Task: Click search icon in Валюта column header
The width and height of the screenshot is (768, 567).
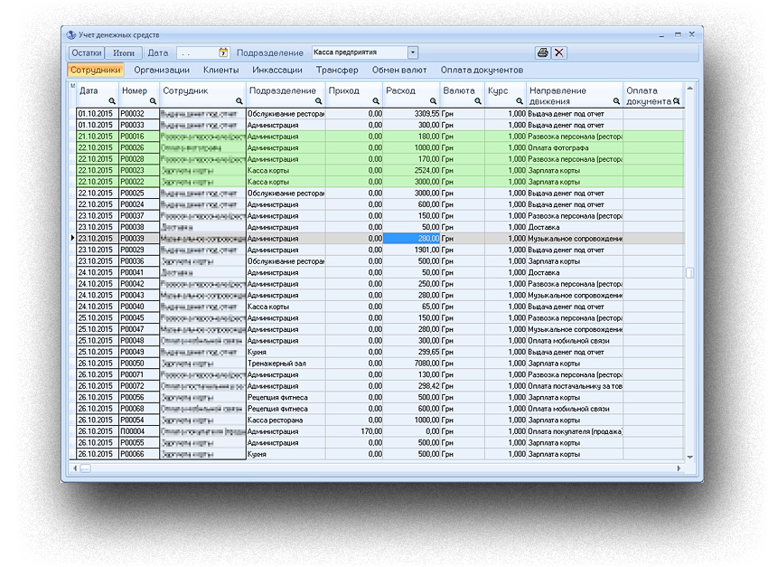Action: [x=477, y=101]
